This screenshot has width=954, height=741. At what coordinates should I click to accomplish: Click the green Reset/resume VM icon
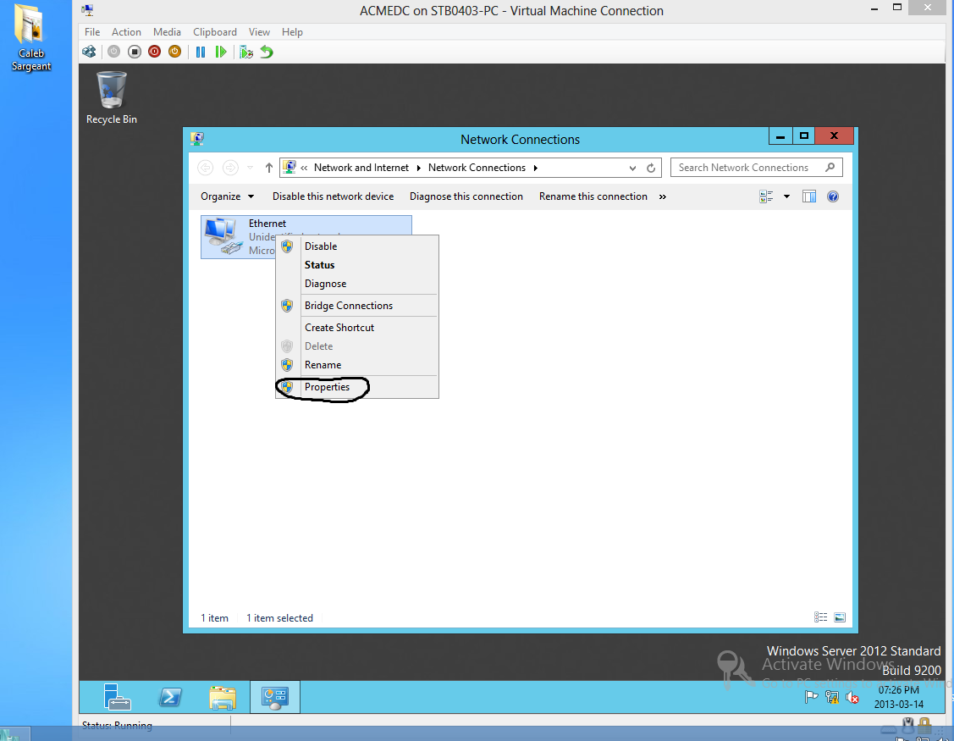click(x=221, y=52)
